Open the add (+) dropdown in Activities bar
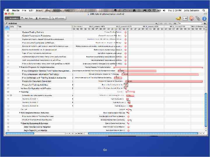The image size is (210, 157). pos(157,24)
